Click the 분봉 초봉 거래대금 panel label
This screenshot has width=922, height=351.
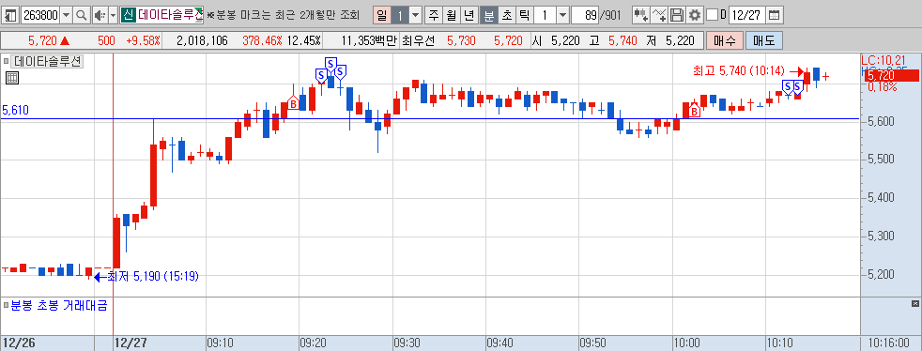coord(59,306)
